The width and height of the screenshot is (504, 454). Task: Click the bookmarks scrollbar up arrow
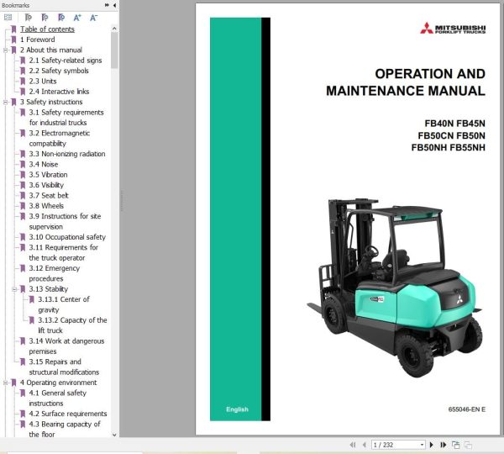tap(114, 29)
